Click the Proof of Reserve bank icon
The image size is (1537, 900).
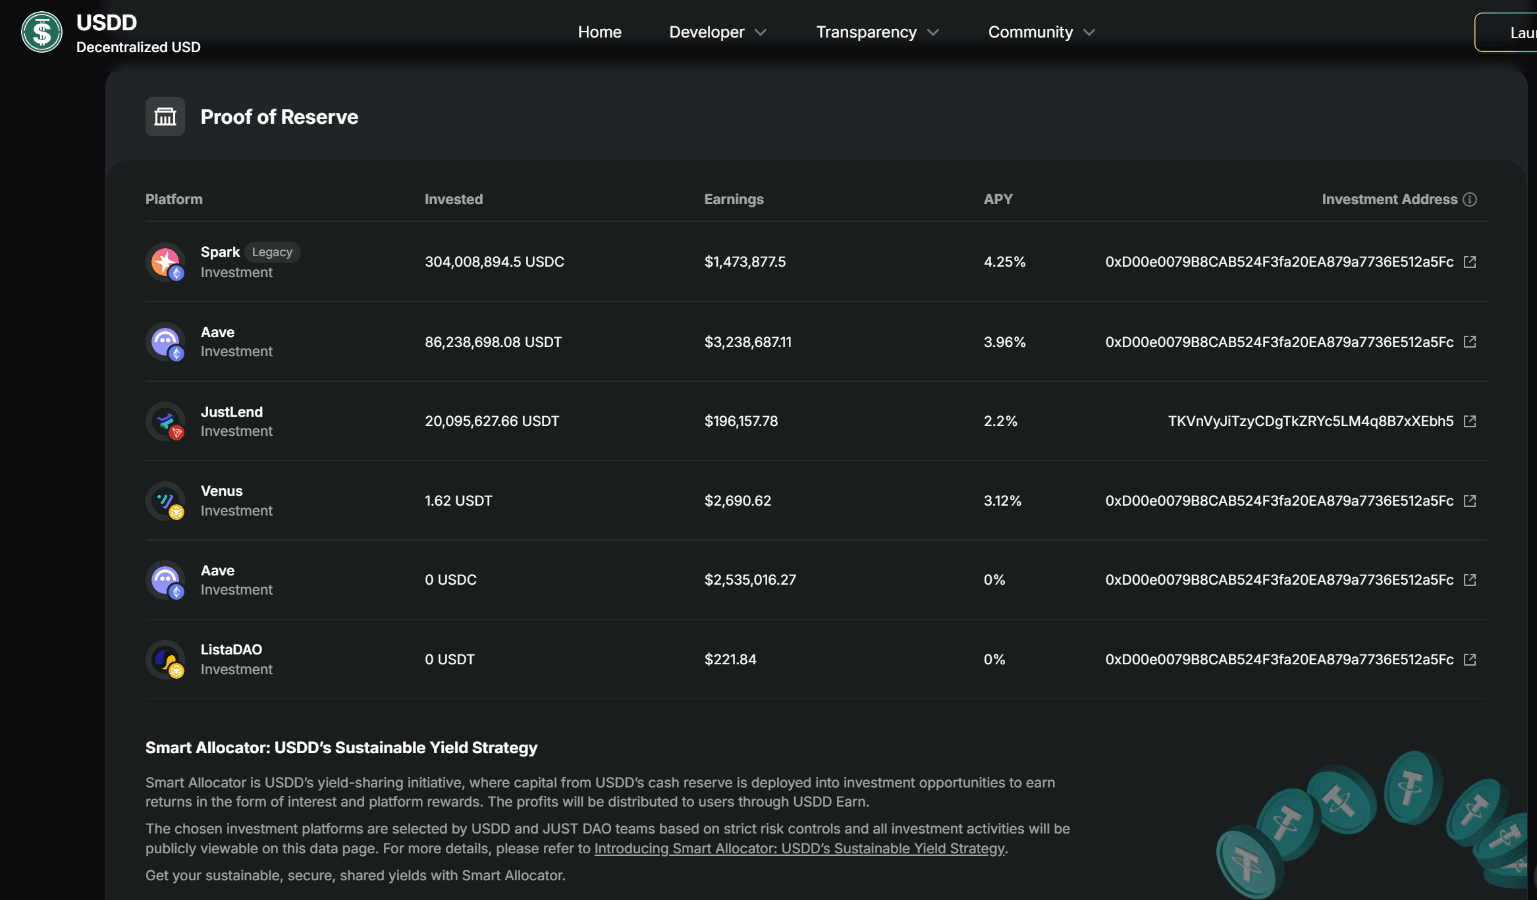tap(165, 117)
